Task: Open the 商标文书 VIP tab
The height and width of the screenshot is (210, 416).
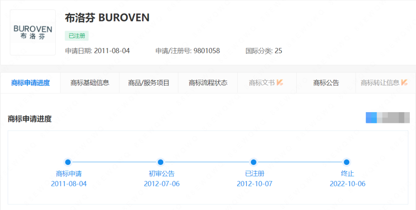Action: [267, 83]
